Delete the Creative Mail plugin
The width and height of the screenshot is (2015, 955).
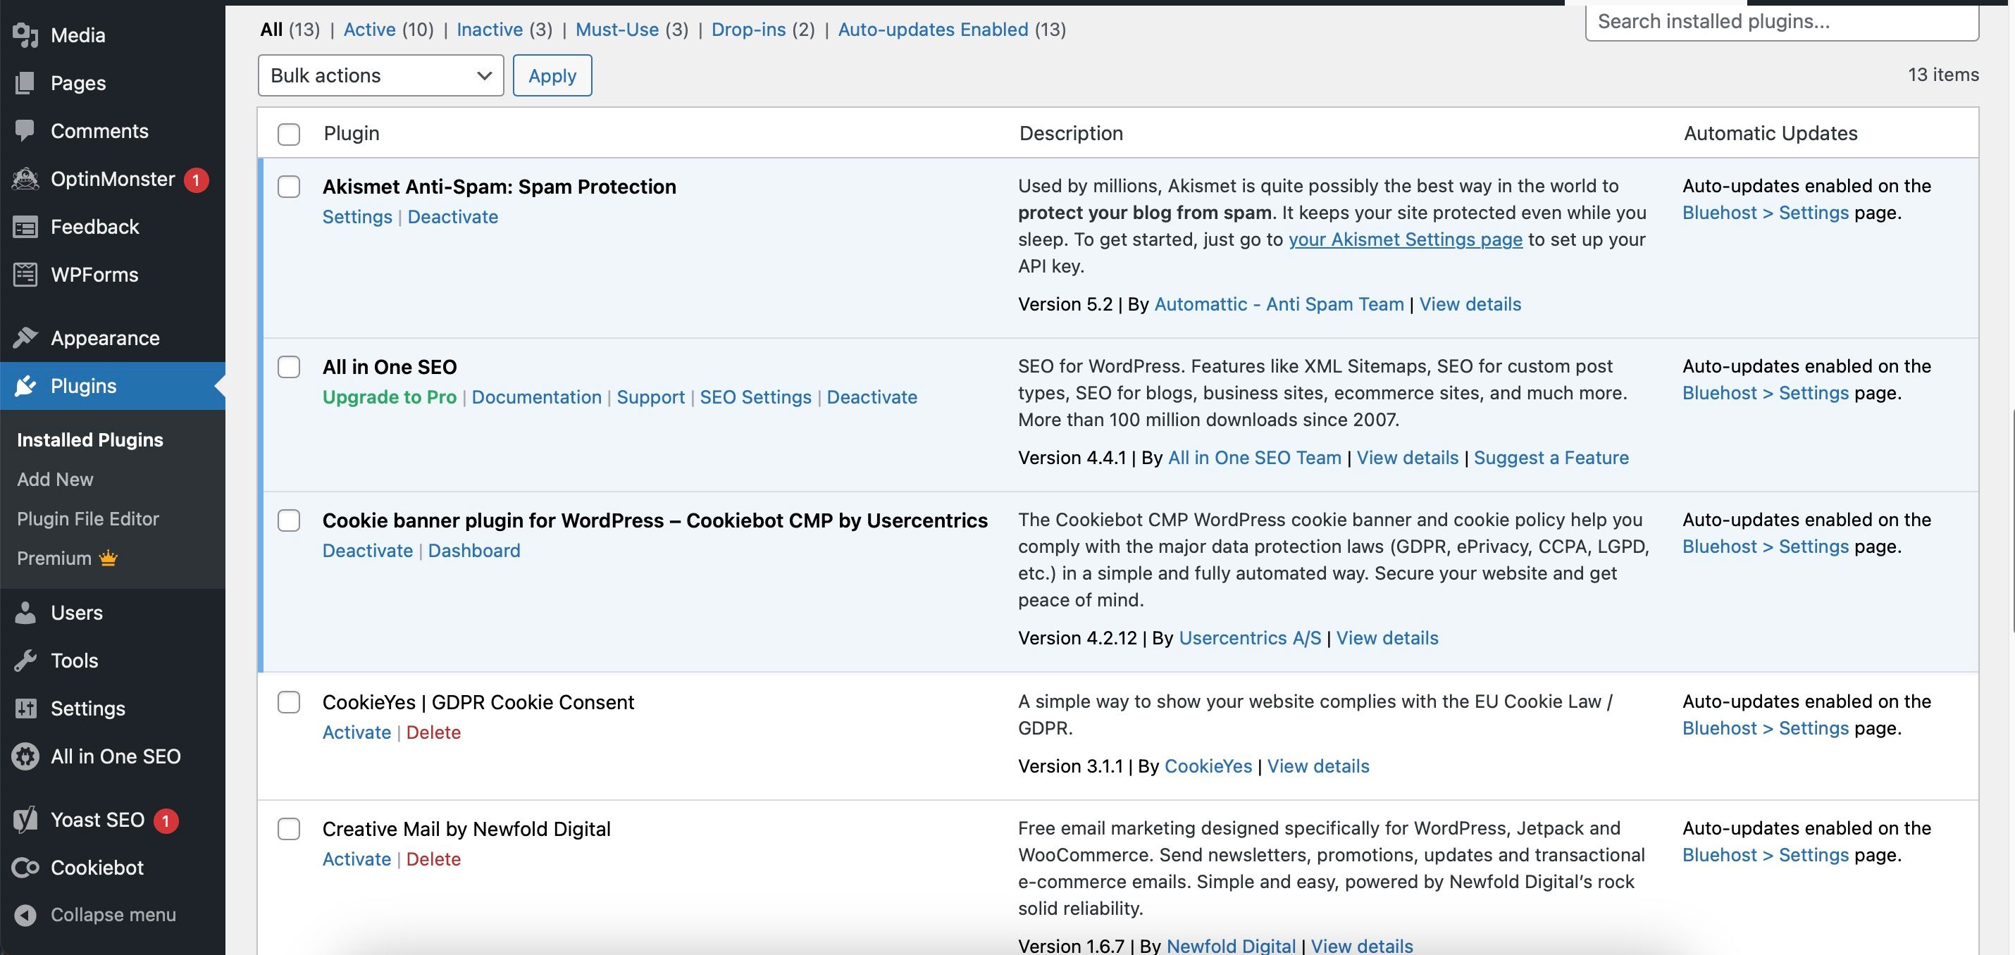pos(433,859)
